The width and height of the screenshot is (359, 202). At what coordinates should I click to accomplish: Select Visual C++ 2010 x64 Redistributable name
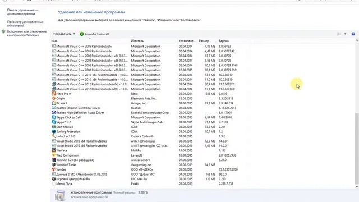[x=92, y=75]
